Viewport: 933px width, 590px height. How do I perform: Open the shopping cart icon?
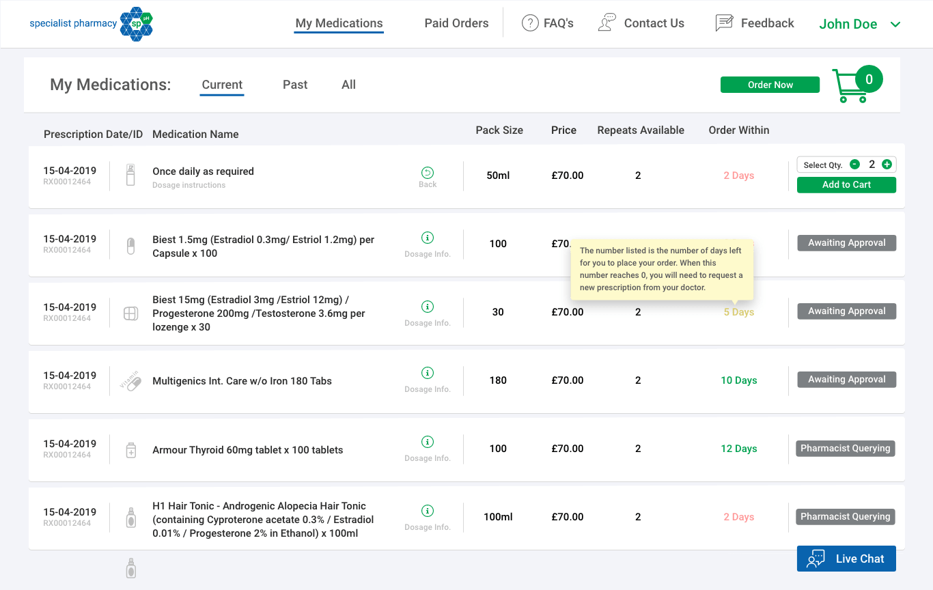[x=849, y=87]
